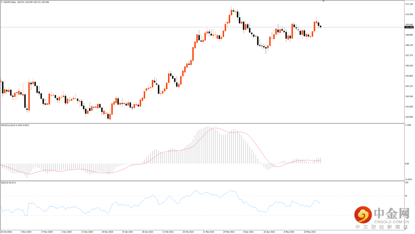Click the MACD scale value 0.00
Viewport: 415px width, 234px height.
[x=407, y=163]
